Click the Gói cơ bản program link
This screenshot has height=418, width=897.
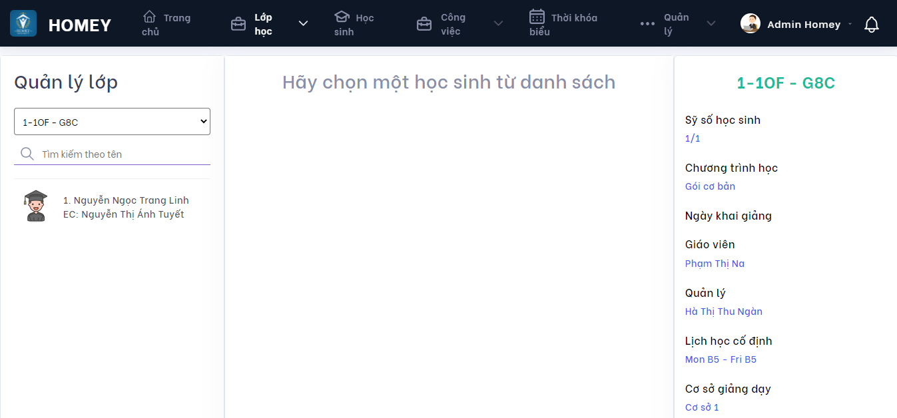point(710,186)
